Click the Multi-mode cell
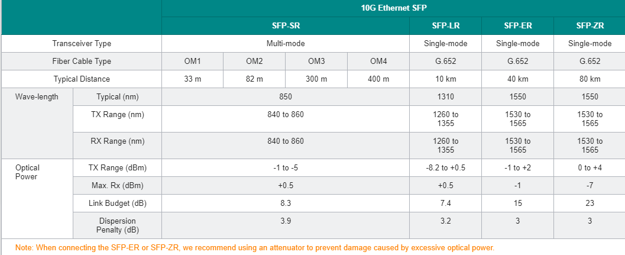Screen dimensions: 625x255 (x=286, y=44)
